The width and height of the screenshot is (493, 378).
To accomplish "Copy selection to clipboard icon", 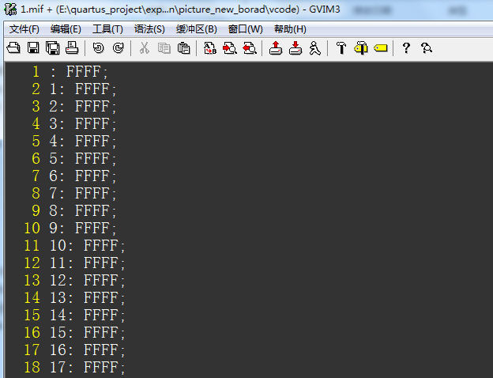I will click(164, 48).
